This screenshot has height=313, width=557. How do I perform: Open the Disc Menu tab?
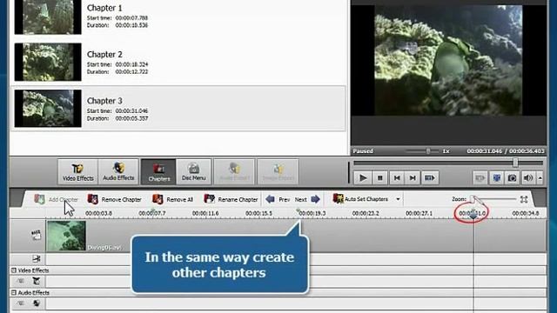[193, 172]
